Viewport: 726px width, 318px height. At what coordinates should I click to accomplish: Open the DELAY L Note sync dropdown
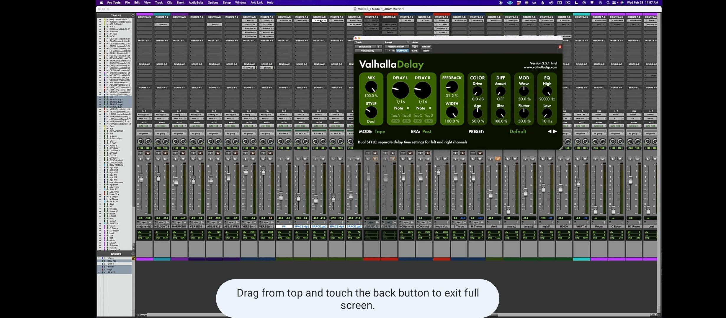401,108
